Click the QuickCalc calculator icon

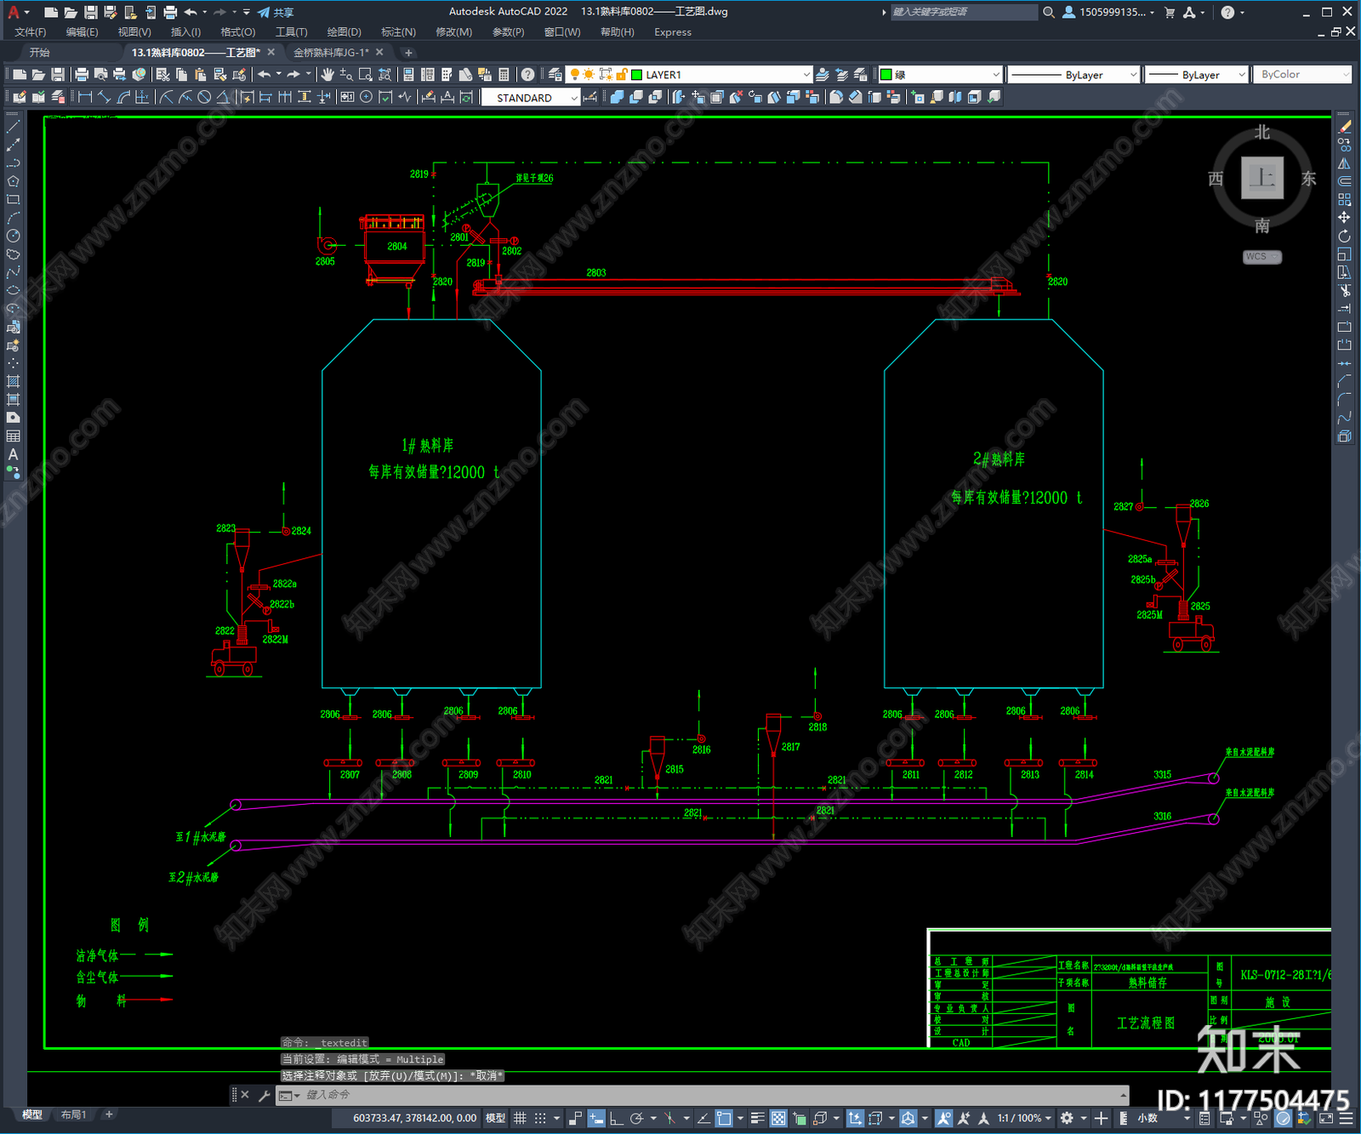pyautogui.click(x=504, y=75)
